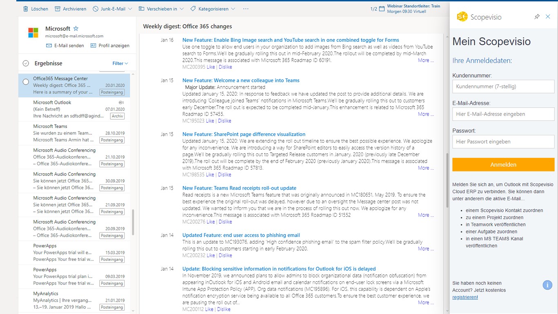Open 'SharePoint page difference visualization' link
The width and height of the screenshot is (558, 314).
coord(244,134)
